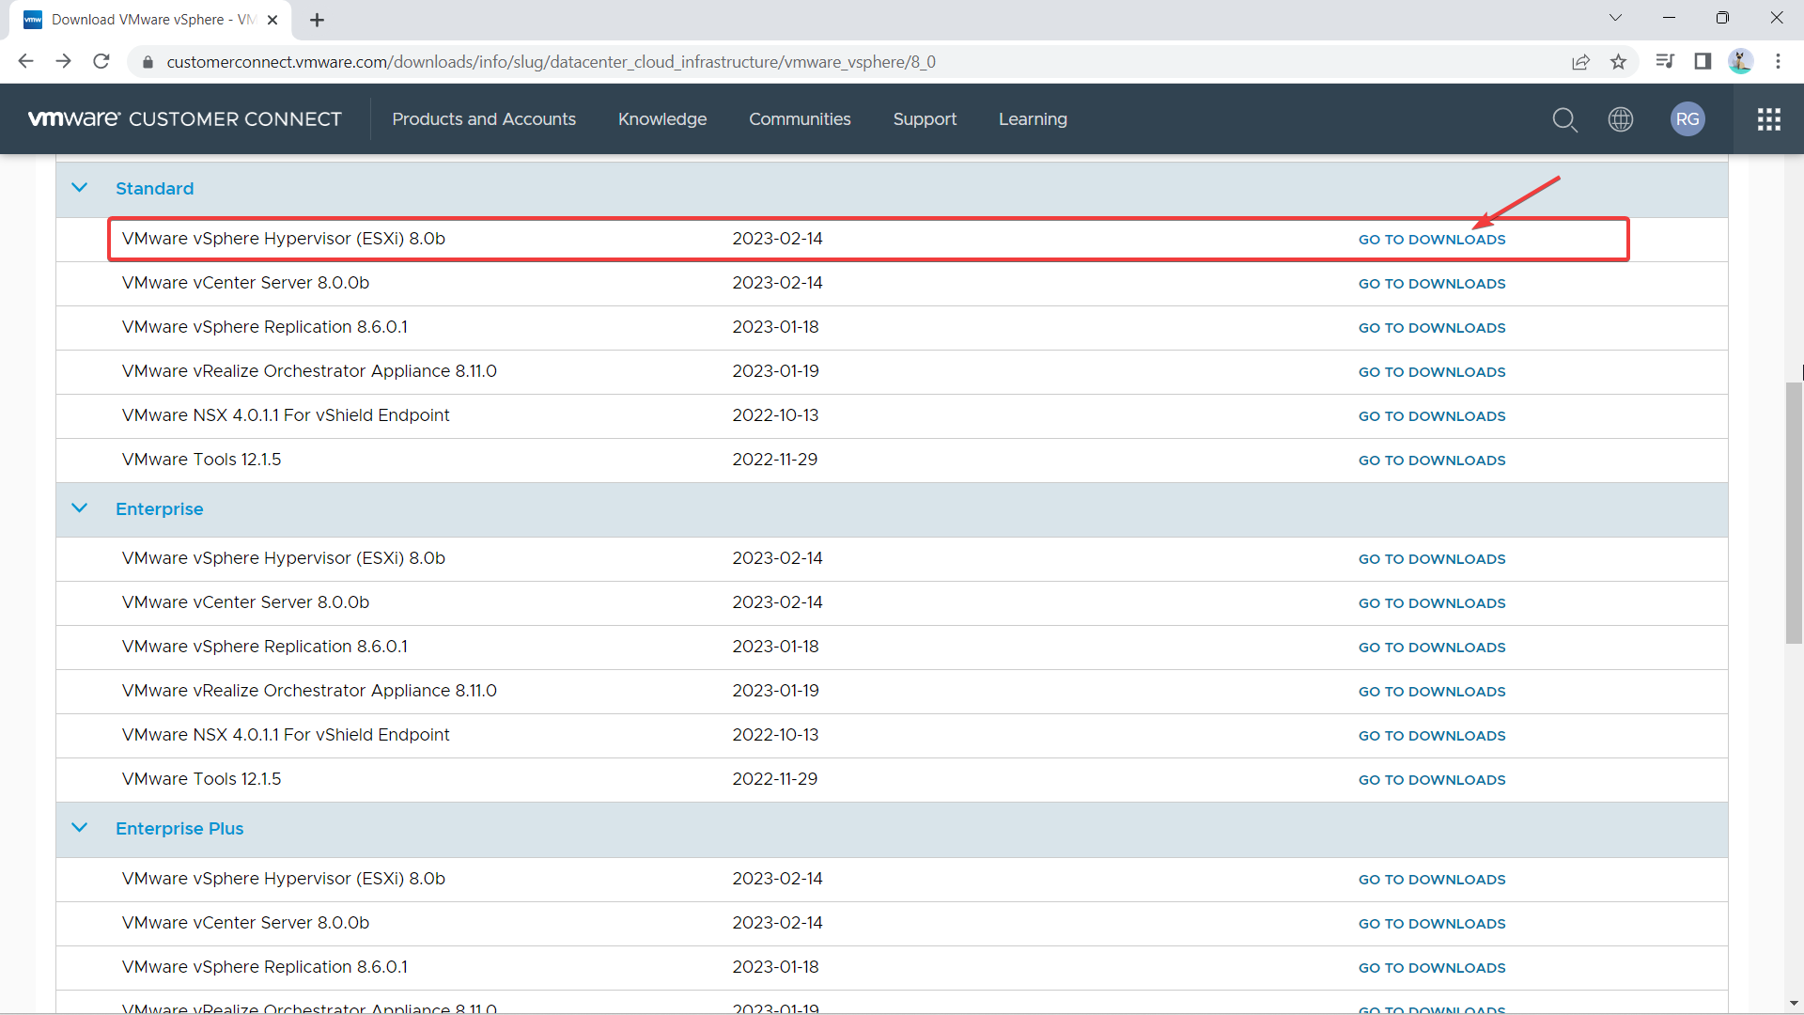Screen dimensions: 1804x1015
Task: Click the VMware Customer Connect logo
Action: coord(185,119)
